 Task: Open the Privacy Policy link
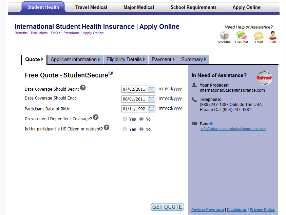coord(262,210)
